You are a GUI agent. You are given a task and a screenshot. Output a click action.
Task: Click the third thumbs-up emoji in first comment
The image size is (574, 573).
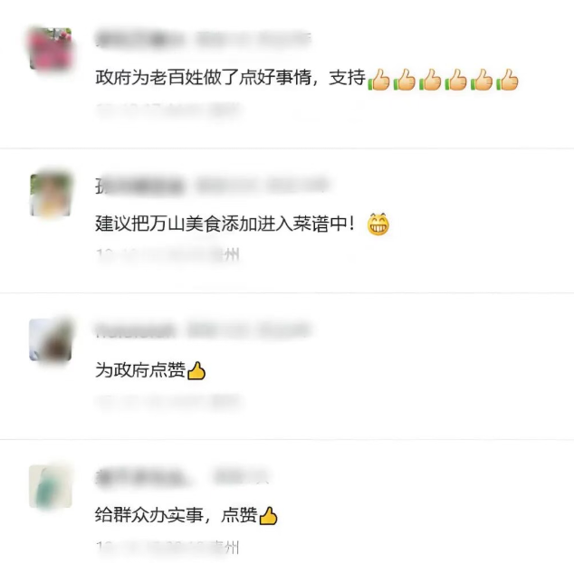430,79
